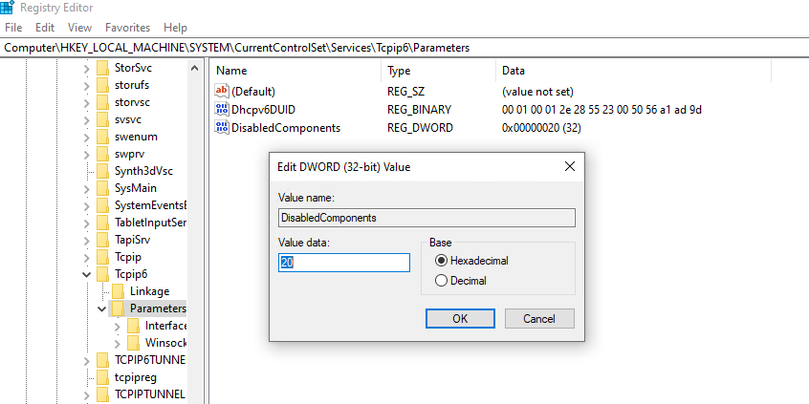Click the TapiSrv folder icon

click(103, 240)
